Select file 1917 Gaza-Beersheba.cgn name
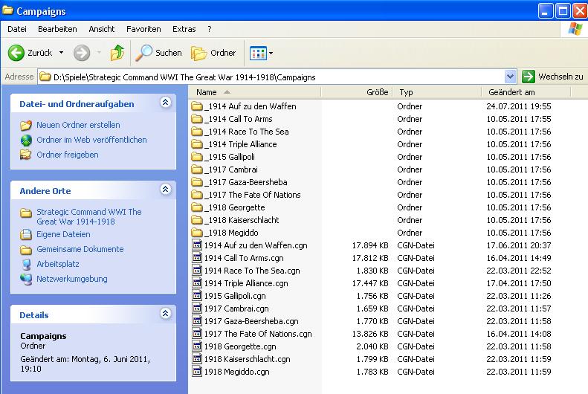Image resolution: width=588 pixels, height=394 pixels. tap(251, 321)
